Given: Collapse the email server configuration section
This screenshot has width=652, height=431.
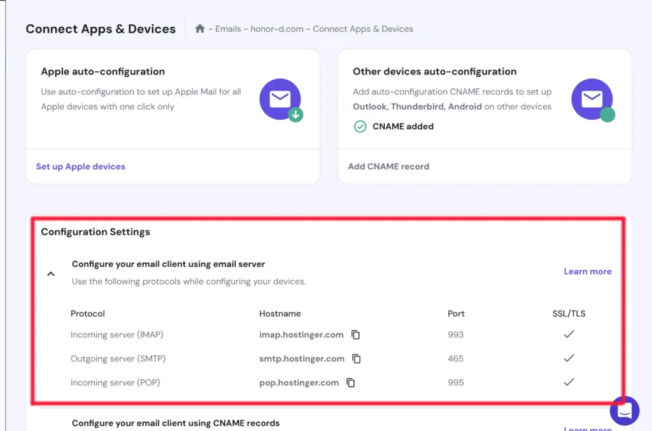Looking at the screenshot, I should pos(51,274).
